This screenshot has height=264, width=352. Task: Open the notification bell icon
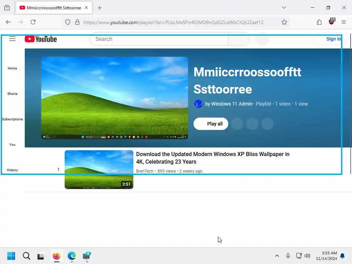click(x=343, y=256)
